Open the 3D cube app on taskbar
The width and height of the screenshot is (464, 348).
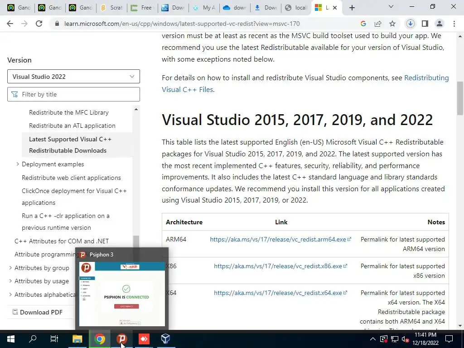coord(166,339)
